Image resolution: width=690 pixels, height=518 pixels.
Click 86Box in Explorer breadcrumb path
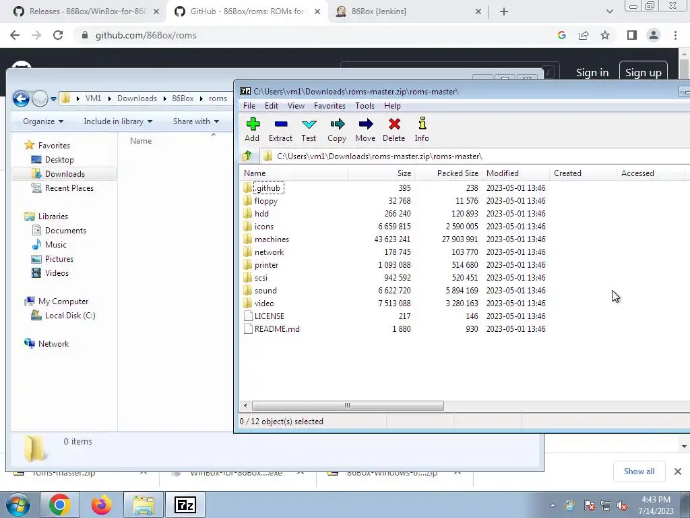(183, 98)
